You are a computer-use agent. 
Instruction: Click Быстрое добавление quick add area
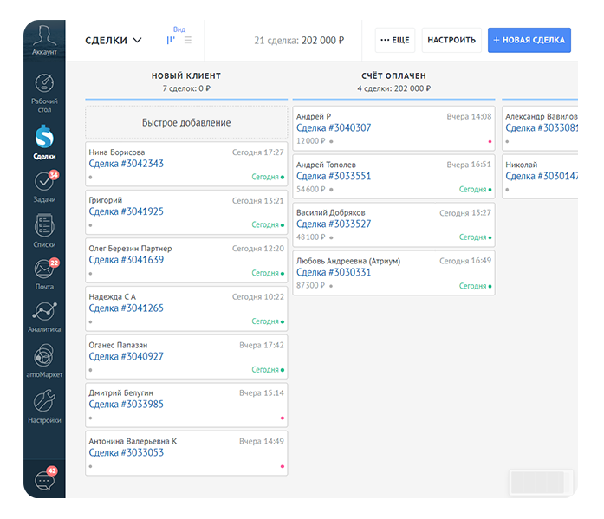tap(186, 122)
